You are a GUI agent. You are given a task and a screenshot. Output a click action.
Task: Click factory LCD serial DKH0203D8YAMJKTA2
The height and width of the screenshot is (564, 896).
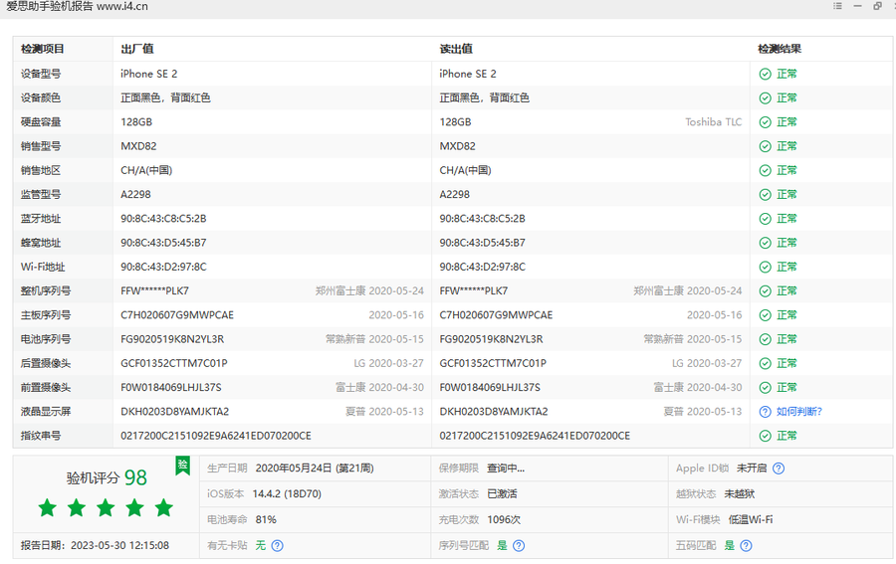coord(175,412)
